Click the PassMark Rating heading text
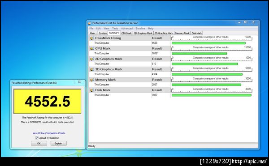The width and height of the screenshot is (269, 166). [x=108, y=38]
